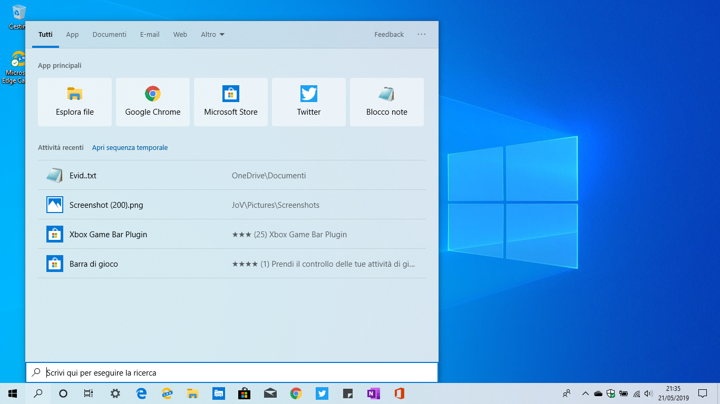Open the recent Xbox Game Bar Plugin entry
This screenshot has height=404, width=720.
click(232, 234)
